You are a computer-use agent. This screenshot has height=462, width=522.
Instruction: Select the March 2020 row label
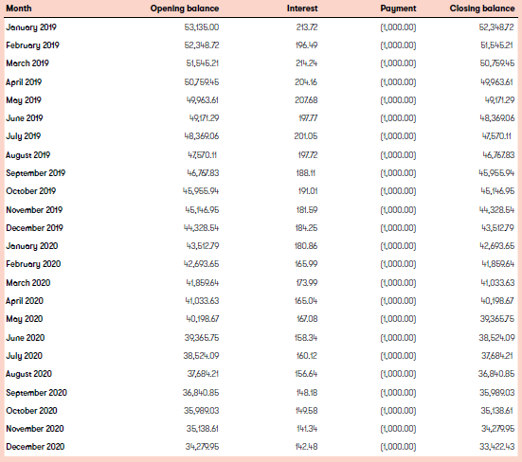pos(28,283)
